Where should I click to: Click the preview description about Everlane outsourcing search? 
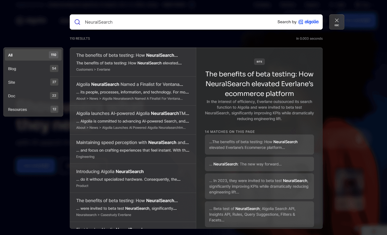point(259,110)
